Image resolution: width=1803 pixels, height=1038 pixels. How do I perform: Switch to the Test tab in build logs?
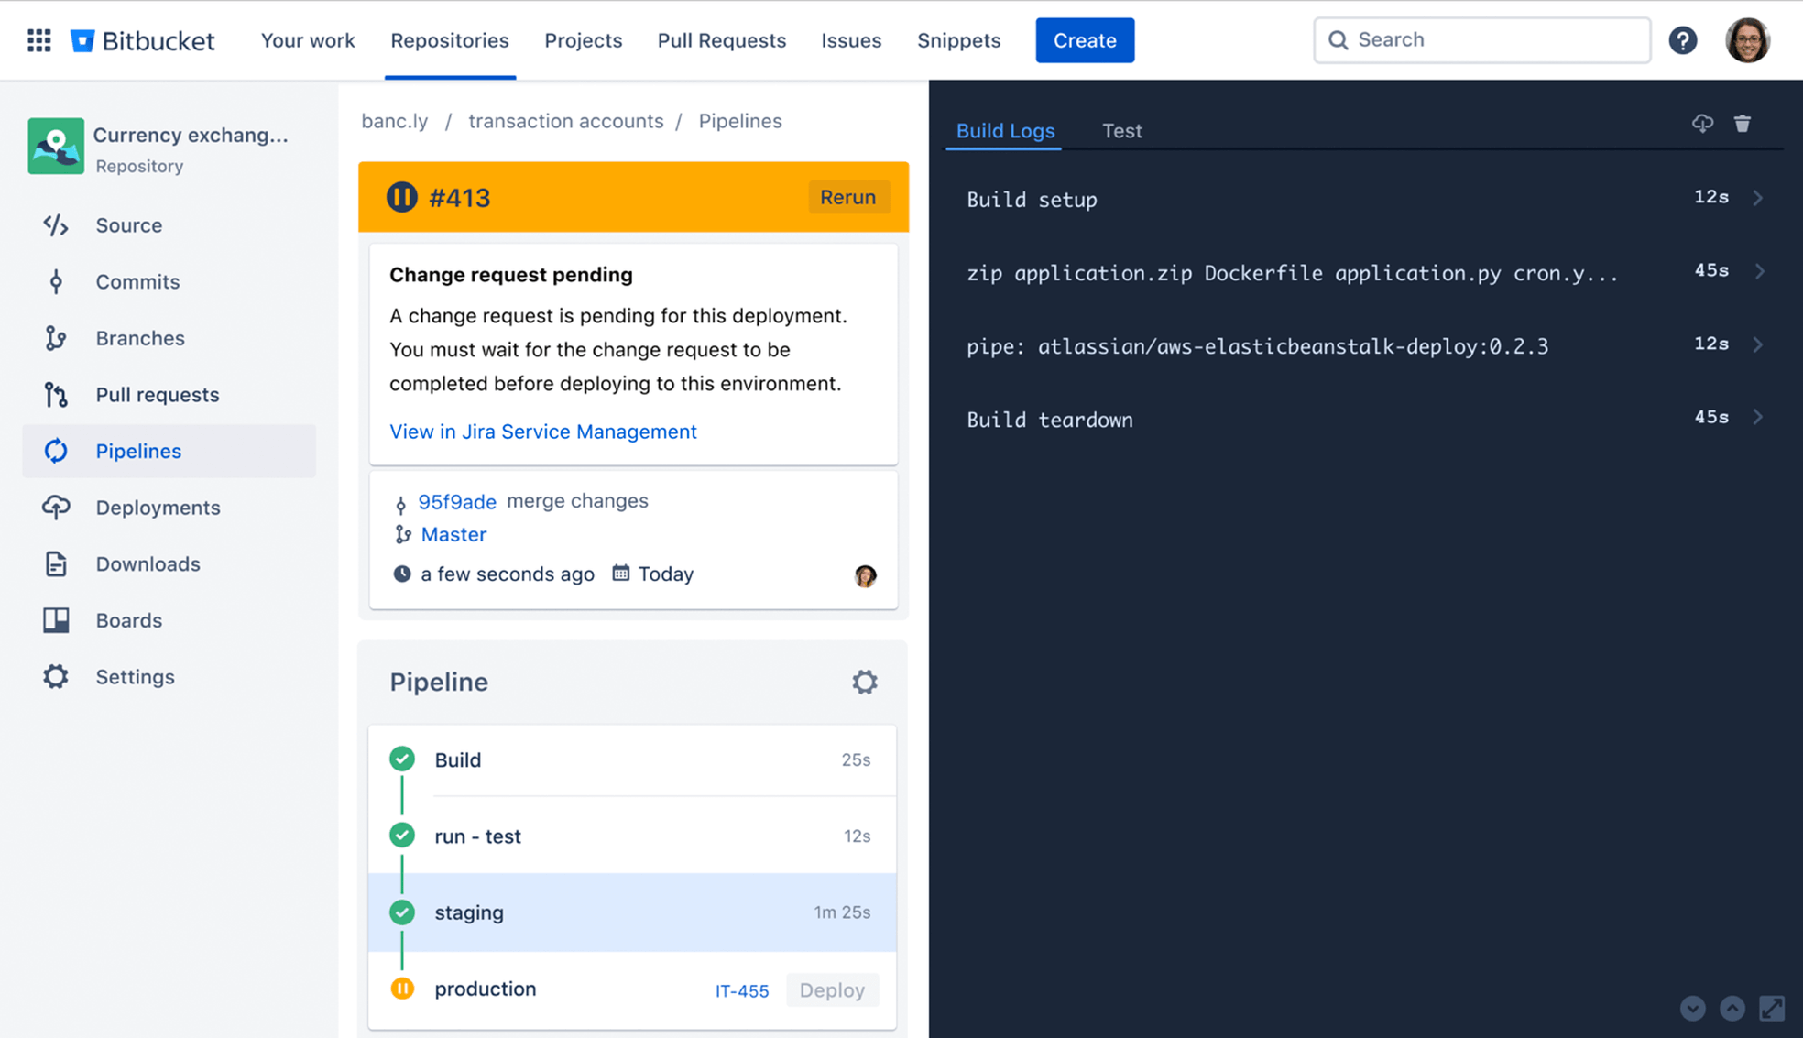pos(1120,129)
